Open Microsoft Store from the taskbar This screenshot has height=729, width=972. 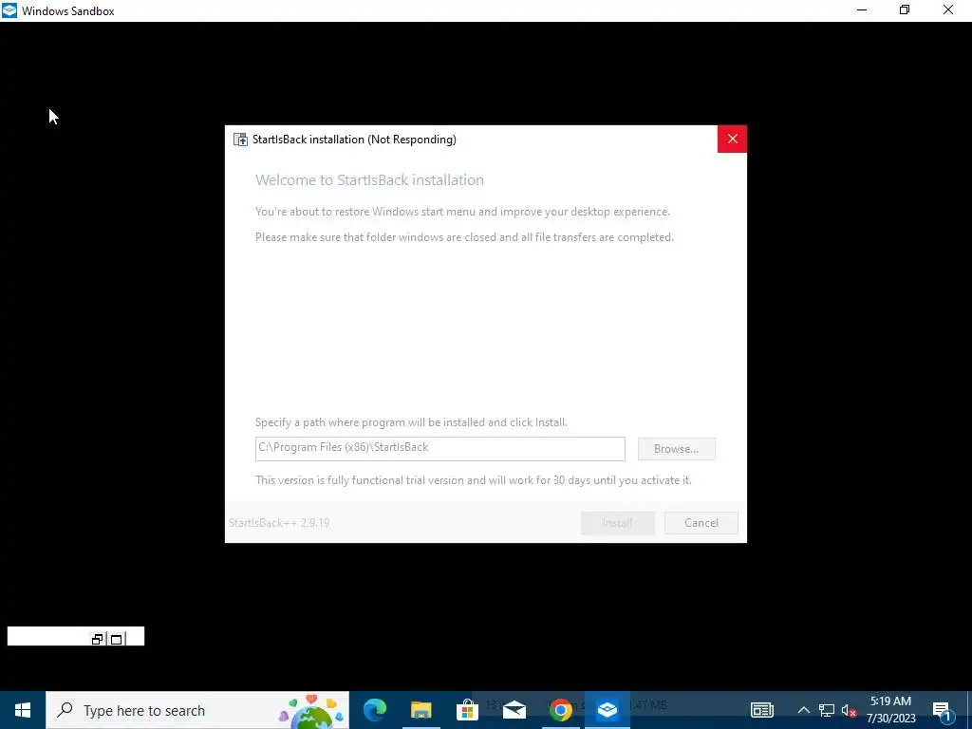pyautogui.click(x=467, y=710)
